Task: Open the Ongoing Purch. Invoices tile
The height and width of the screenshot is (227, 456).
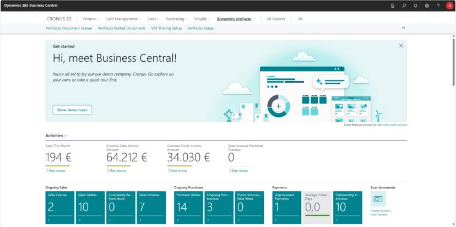Action: [x=219, y=208]
